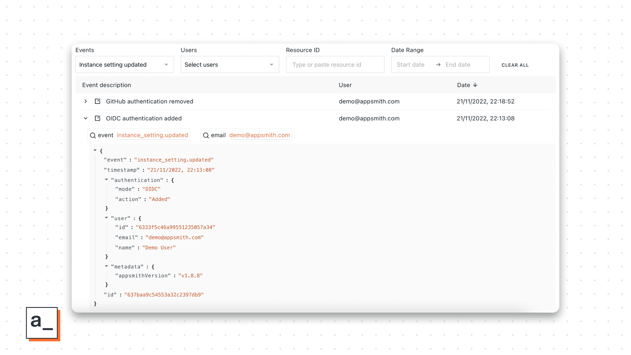The height and width of the screenshot is (355, 631).
Task: Toggle the Date column sort arrow
Action: pyautogui.click(x=475, y=85)
